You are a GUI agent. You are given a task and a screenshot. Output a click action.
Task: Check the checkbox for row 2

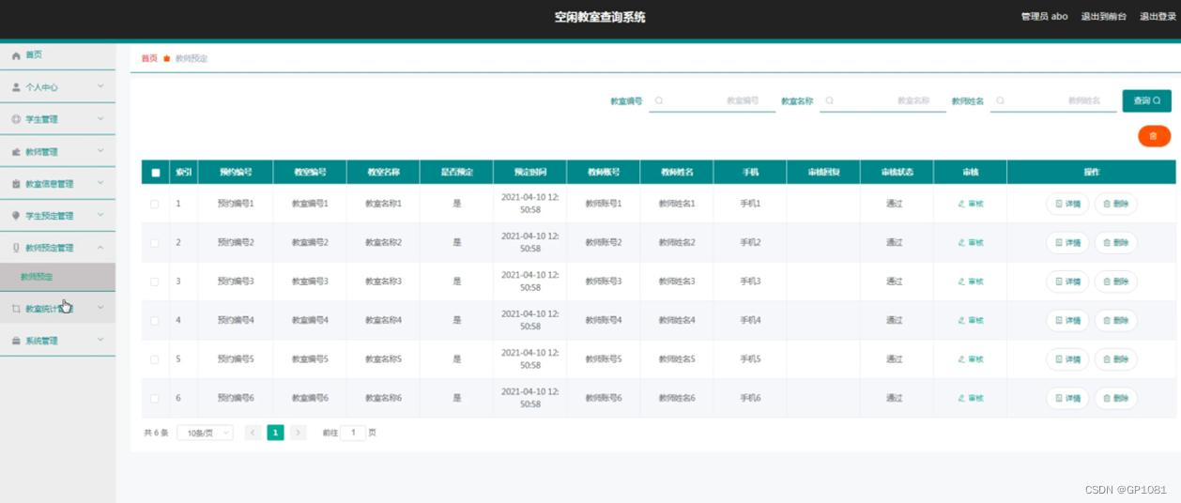155,242
